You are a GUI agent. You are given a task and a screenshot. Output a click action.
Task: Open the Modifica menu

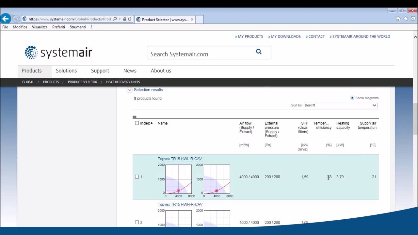20,27
